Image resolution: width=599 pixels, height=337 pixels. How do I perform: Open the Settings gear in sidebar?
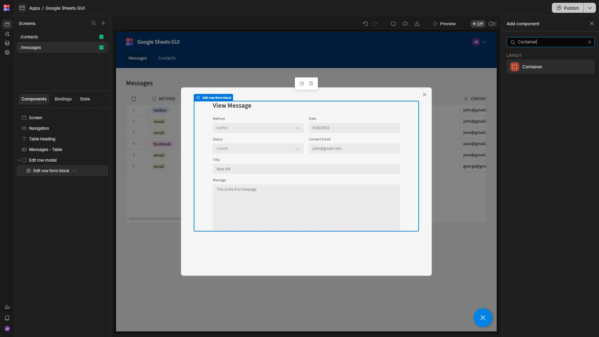(7, 52)
